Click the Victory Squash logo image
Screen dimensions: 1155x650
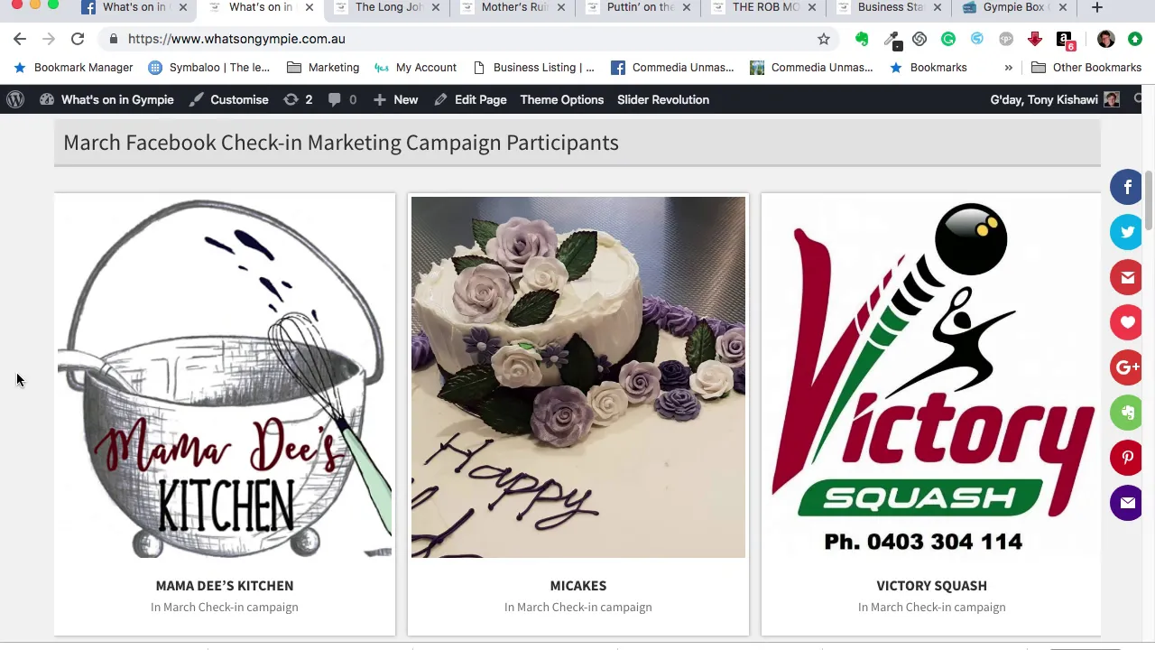pyautogui.click(x=931, y=377)
